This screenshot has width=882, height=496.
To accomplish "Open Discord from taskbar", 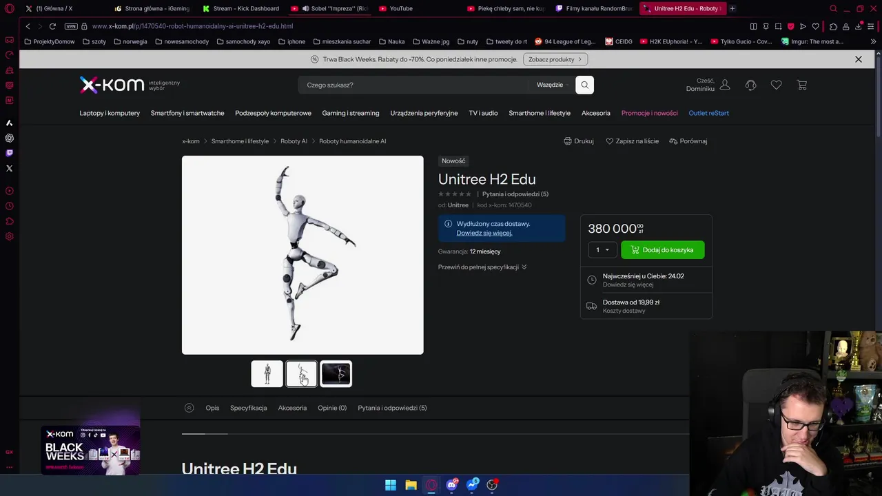I will pyautogui.click(x=451, y=485).
